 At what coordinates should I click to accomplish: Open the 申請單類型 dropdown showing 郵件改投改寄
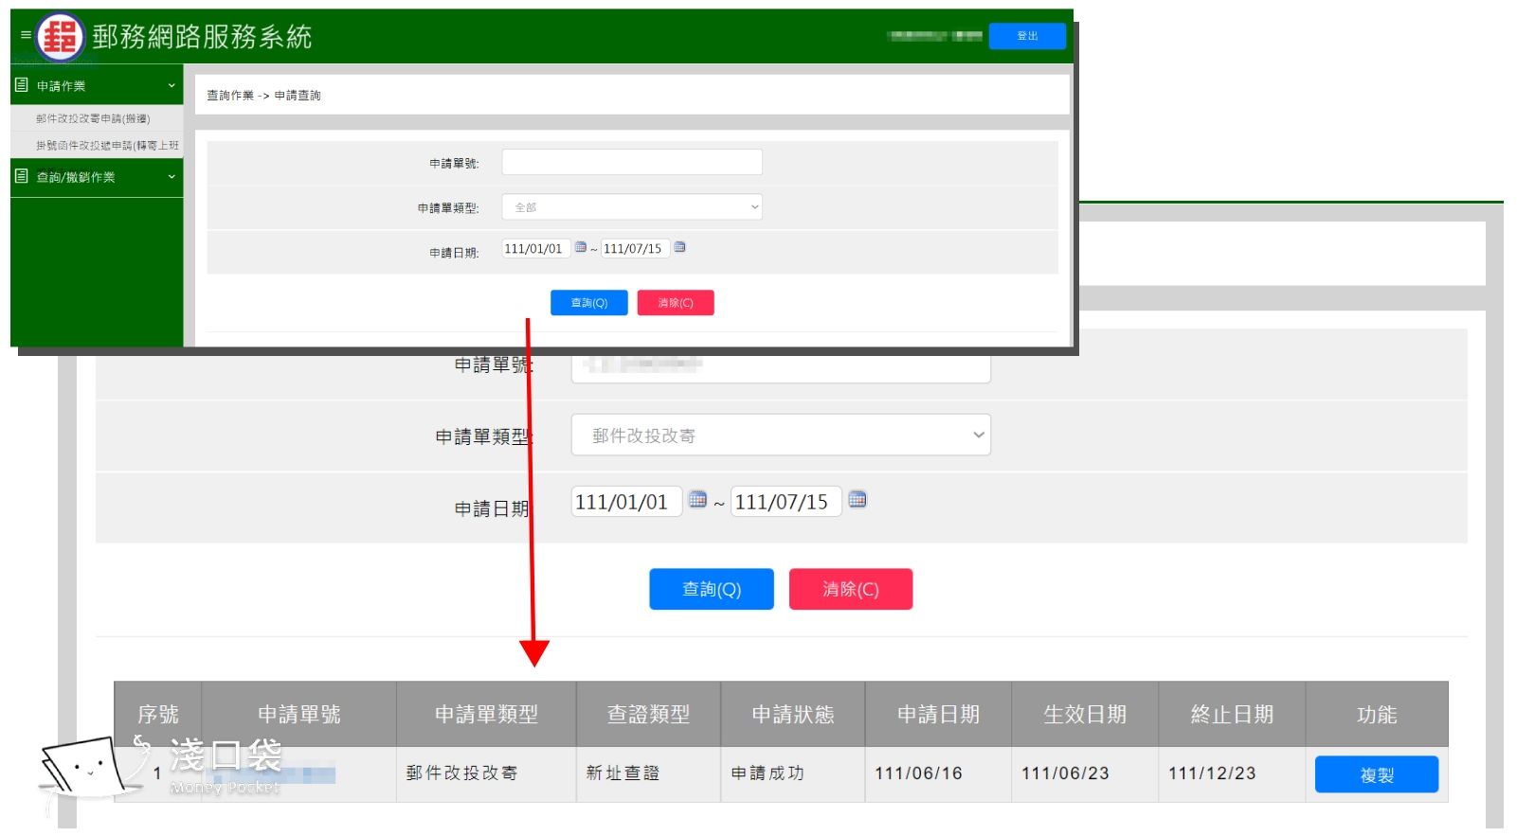[781, 435]
